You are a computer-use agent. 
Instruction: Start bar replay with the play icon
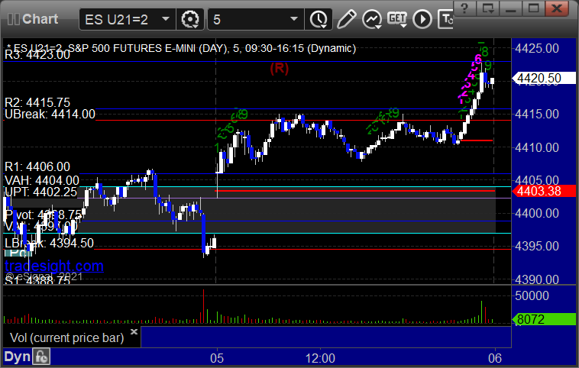point(422,19)
